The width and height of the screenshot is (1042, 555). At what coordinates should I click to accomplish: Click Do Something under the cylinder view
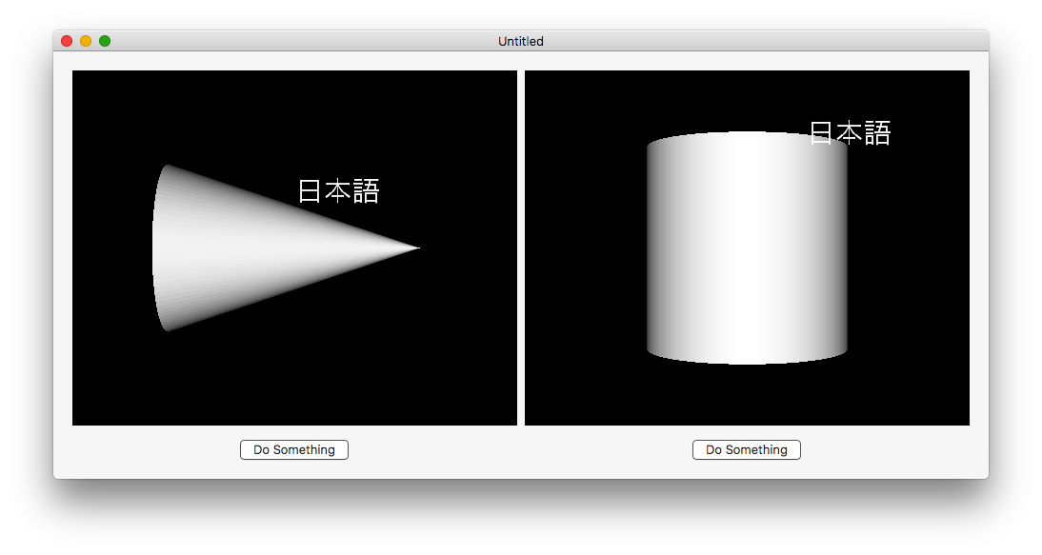point(747,449)
